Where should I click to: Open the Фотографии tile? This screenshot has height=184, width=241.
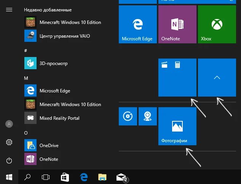pos(177,126)
